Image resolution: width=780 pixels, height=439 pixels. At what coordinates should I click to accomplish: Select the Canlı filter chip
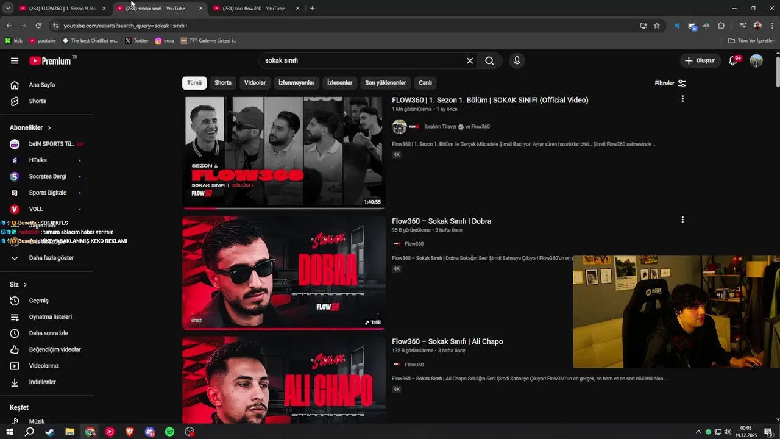pos(425,83)
